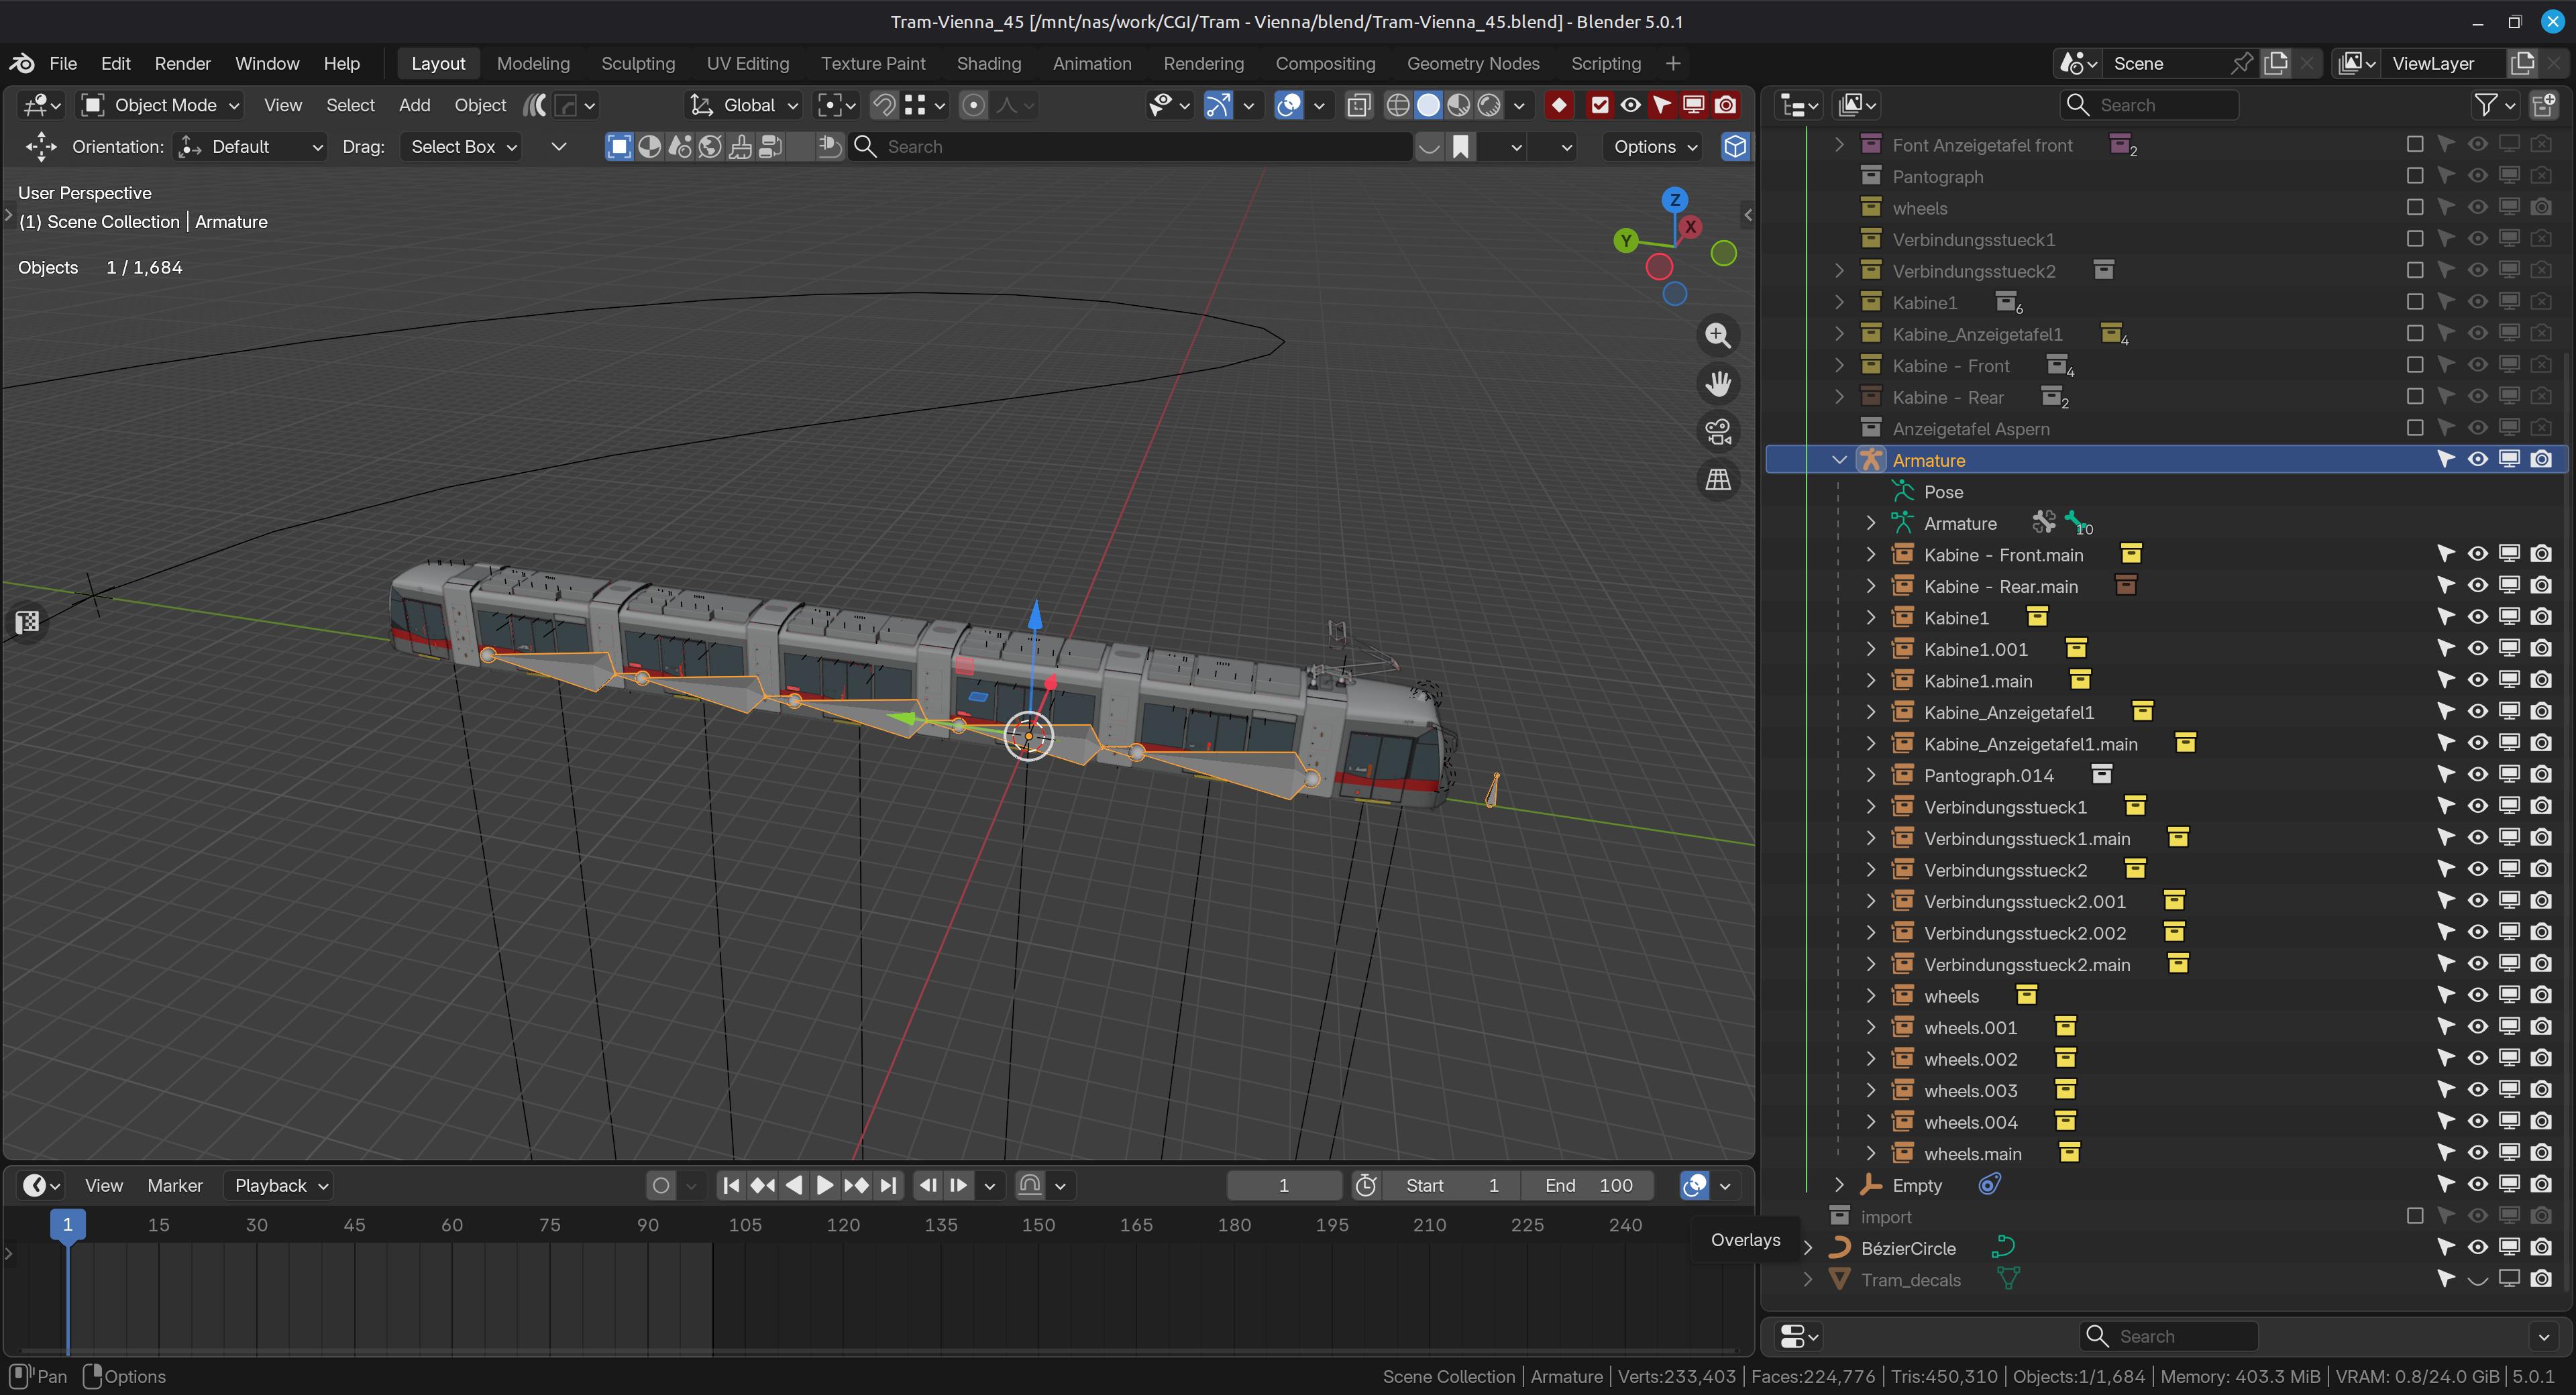
Task: Hide wheels.main with its eye icon
Action: pos(2477,1153)
